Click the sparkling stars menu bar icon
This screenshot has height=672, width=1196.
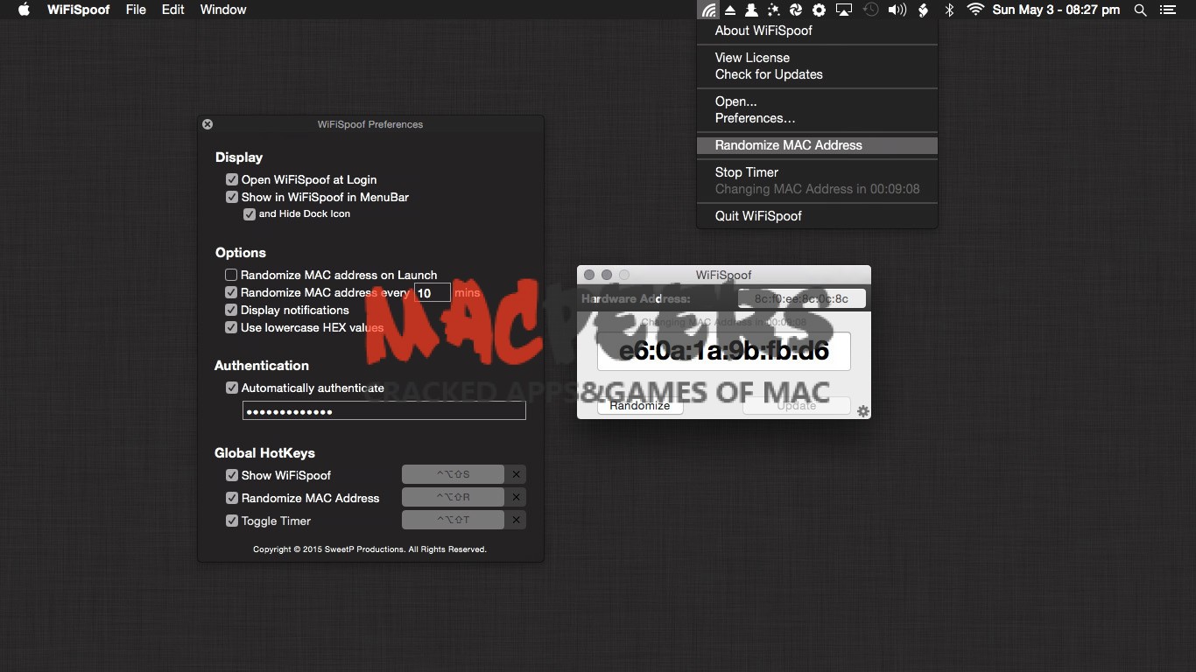click(x=774, y=10)
